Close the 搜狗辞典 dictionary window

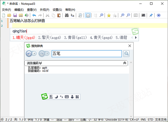coord(130,46)
